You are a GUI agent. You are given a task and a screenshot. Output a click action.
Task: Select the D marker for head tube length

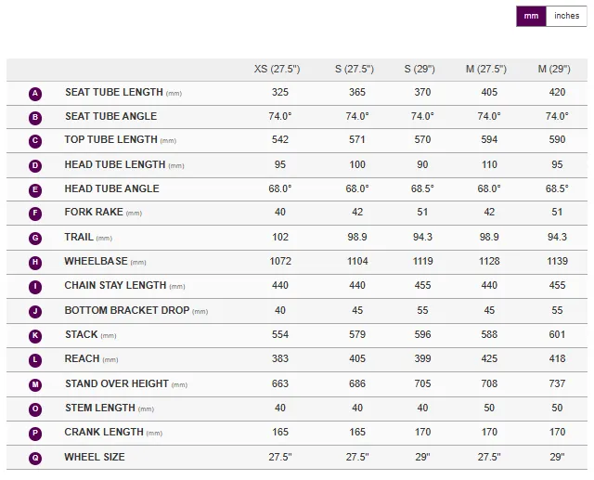click(x=35, y=166)
